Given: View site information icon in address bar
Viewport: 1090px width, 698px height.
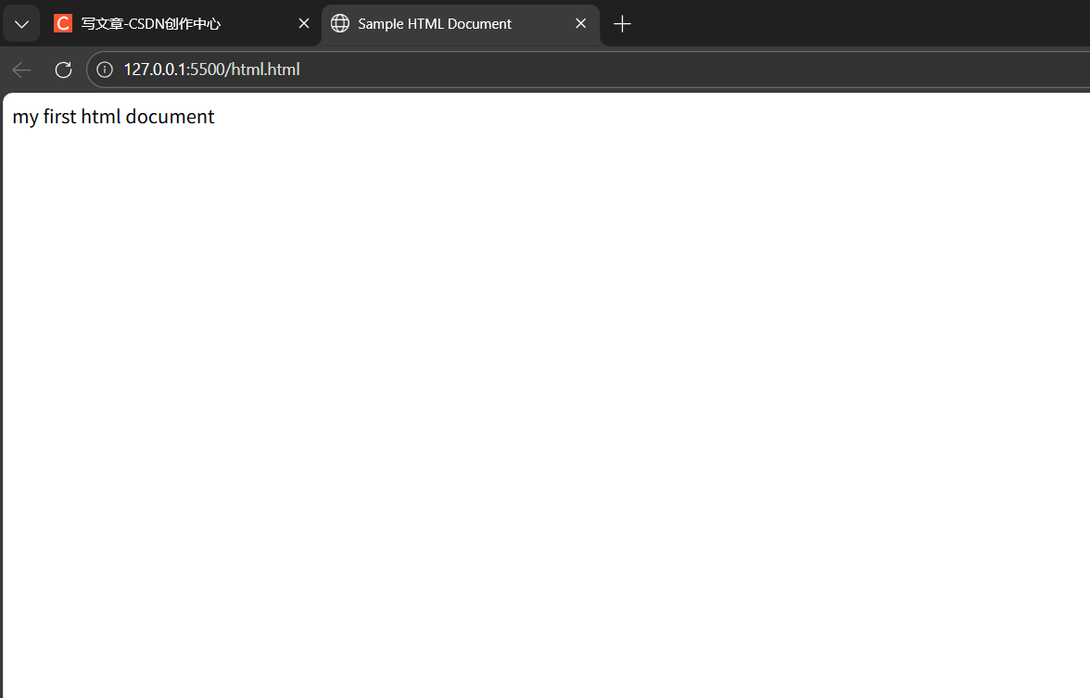Looking at the screenshot, I should [105, 70].
